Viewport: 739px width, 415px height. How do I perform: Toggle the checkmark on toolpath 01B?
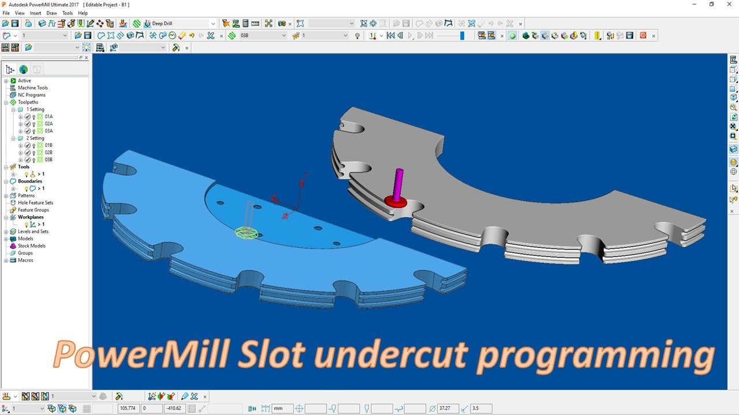(27, 145)
